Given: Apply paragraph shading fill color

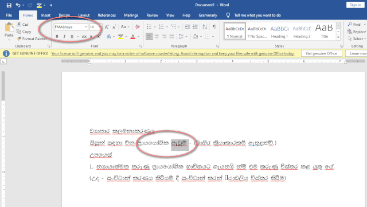Looking at the screenshot, I should tap(196, 37).
